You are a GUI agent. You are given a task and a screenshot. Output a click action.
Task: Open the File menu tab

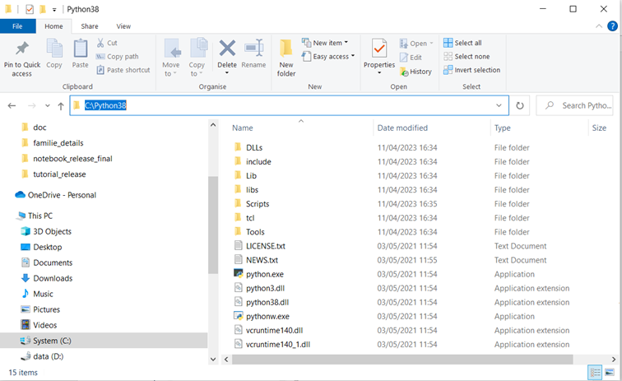point(18,26)
